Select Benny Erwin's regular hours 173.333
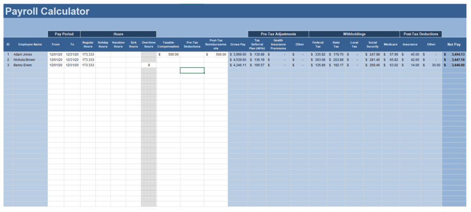 click(x=88, y=65)
